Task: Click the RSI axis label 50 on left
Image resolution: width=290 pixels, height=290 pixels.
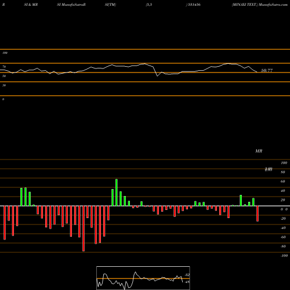Action: [x=4, y=76]
